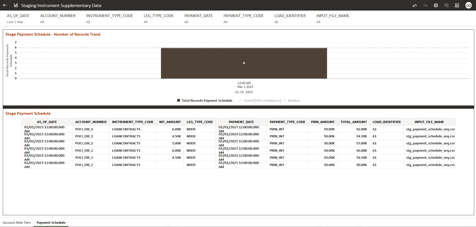Show the Median line via its legend entry
The image size is (476, 227).
tap(294, 100)
